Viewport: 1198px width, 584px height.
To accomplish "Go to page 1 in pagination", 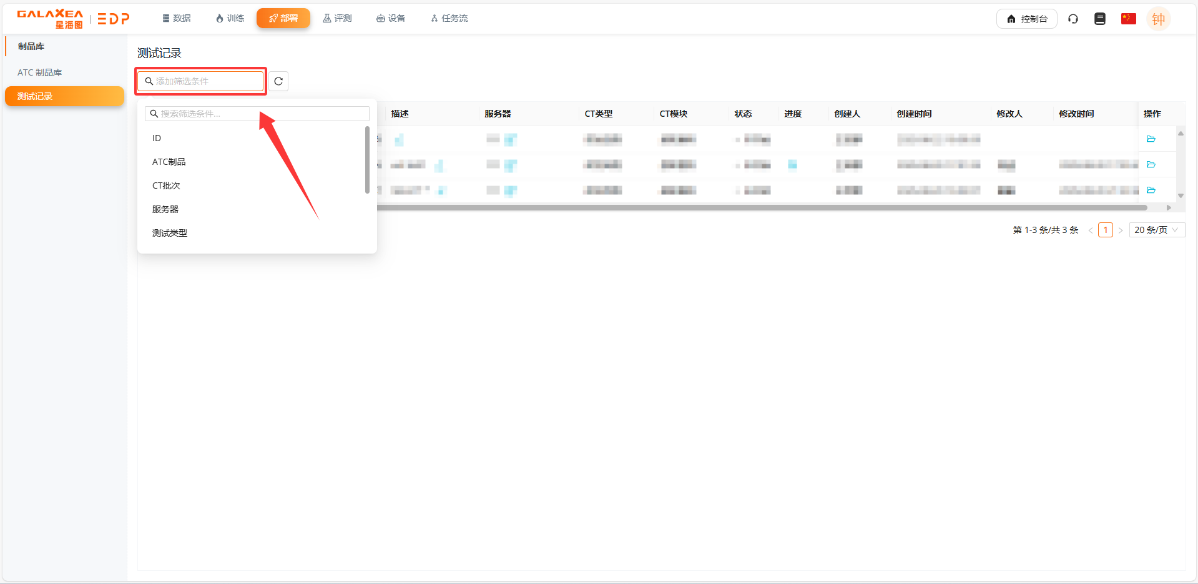I will pyautogui.click(x=1106, y=230).
